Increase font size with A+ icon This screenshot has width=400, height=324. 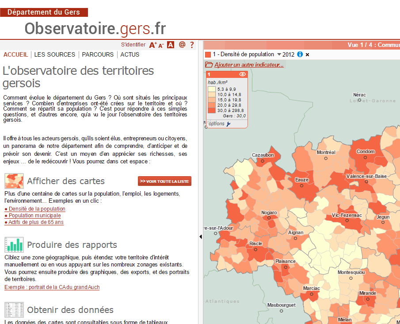(153, 45)
